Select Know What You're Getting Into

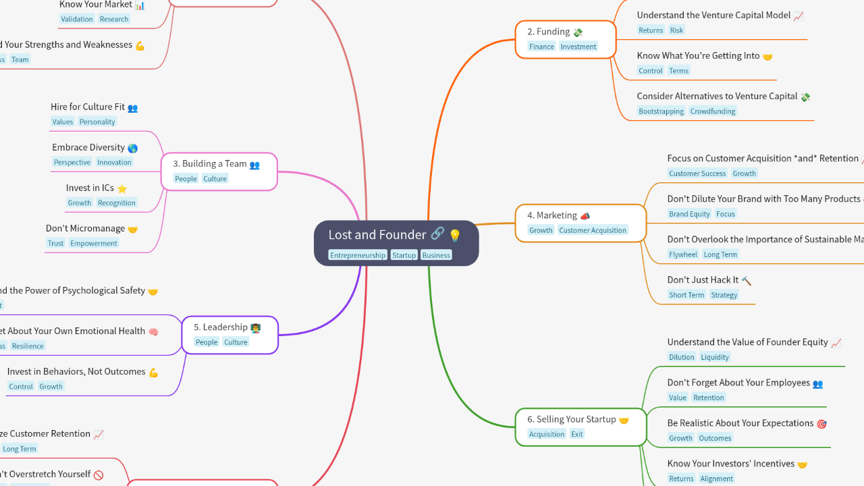point(698,55)
